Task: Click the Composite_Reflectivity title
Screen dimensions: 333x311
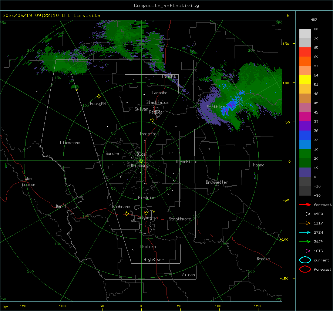Action: point(166,6)
